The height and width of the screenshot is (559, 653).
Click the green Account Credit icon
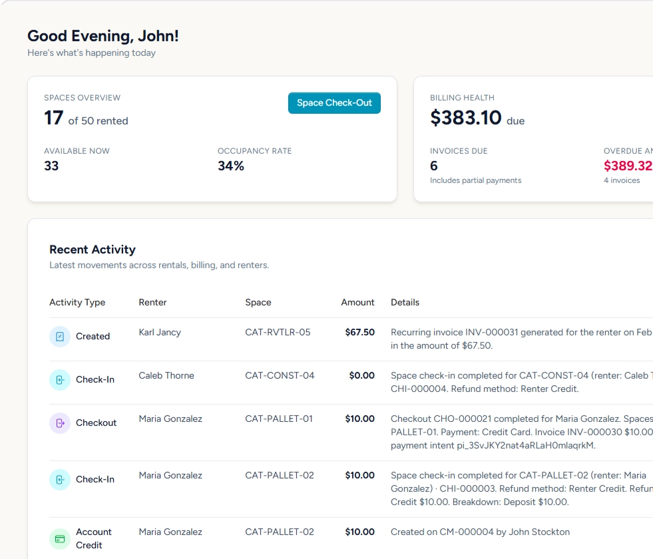(x=60, y=538)
